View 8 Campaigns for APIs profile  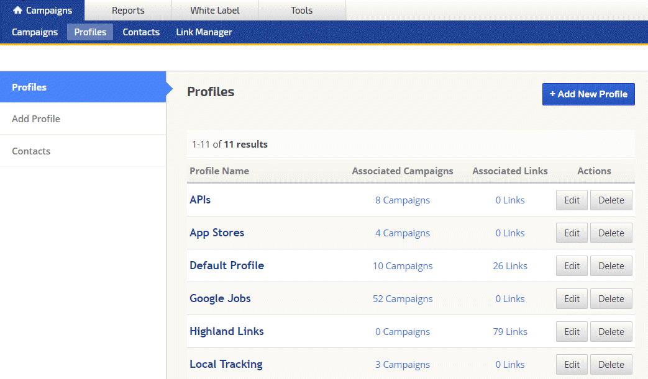[x=403, y=200]
